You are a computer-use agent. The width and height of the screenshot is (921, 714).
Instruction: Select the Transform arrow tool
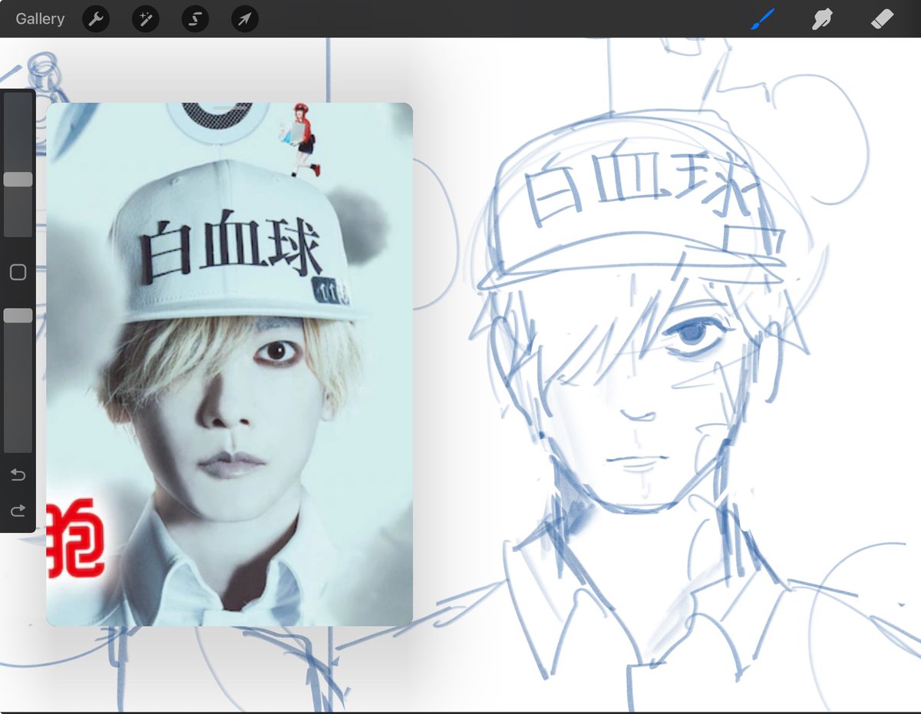tap(245, 18)
